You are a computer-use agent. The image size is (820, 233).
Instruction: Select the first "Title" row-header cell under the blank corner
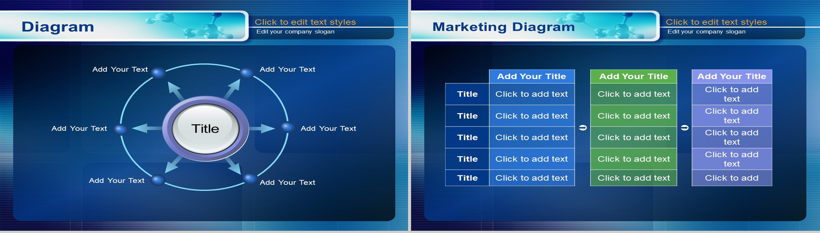(x=467, y=94)
